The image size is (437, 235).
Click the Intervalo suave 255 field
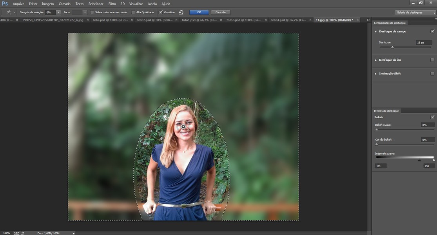click(429, 166)
